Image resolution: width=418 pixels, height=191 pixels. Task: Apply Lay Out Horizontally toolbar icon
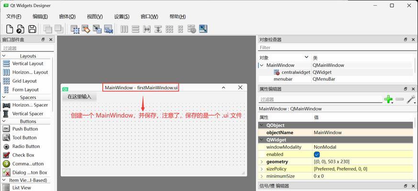124,29
